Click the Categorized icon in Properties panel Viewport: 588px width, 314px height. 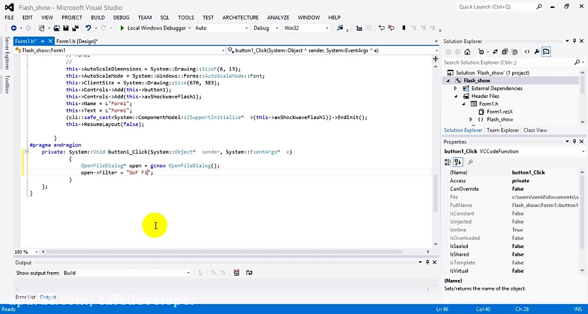coord(449,162)
